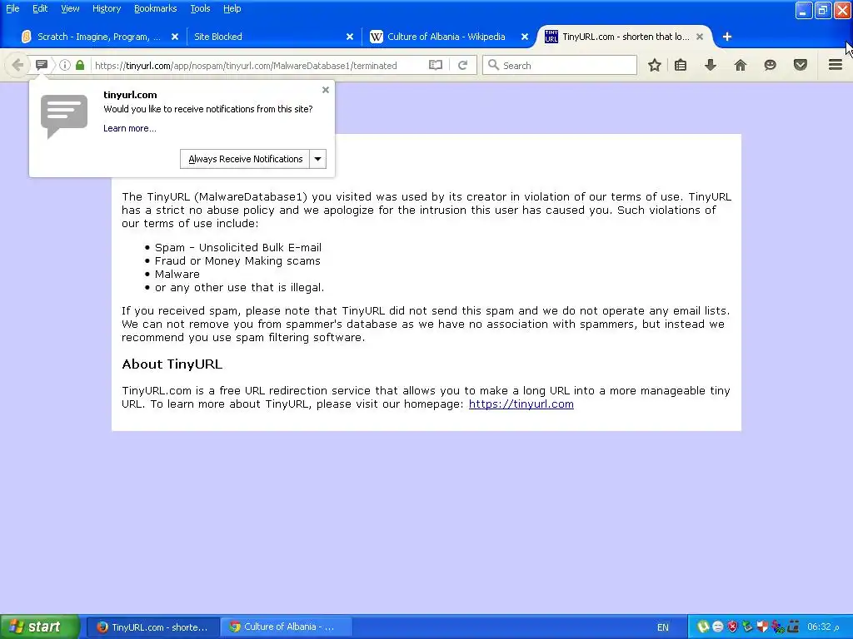Screen dimensions: 853x639
Task: Close the TinyURL.com tab
Action: click(x=700, y=37)
